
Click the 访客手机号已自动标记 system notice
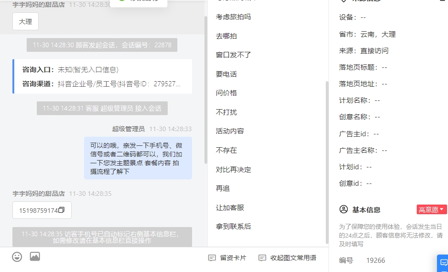[x=102, y=237]
